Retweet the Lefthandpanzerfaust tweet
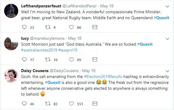The width and height of the screenshot is (174, 110). click(48, 27)
